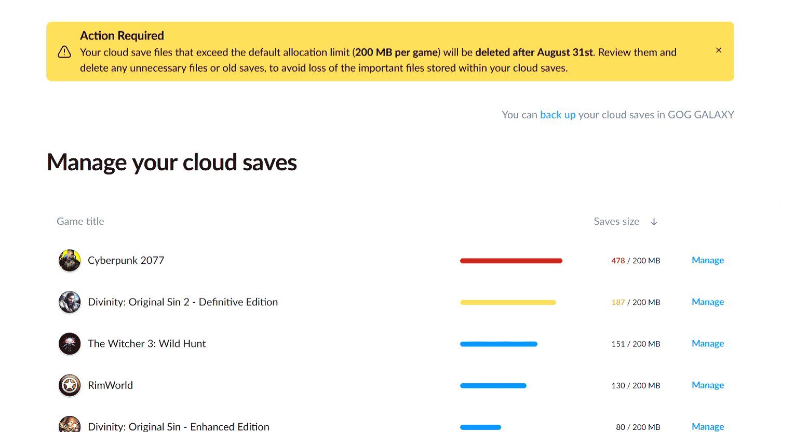This screenshot has height=432, width=808.
Task: Follow the back up link
Action: point(558,115)
